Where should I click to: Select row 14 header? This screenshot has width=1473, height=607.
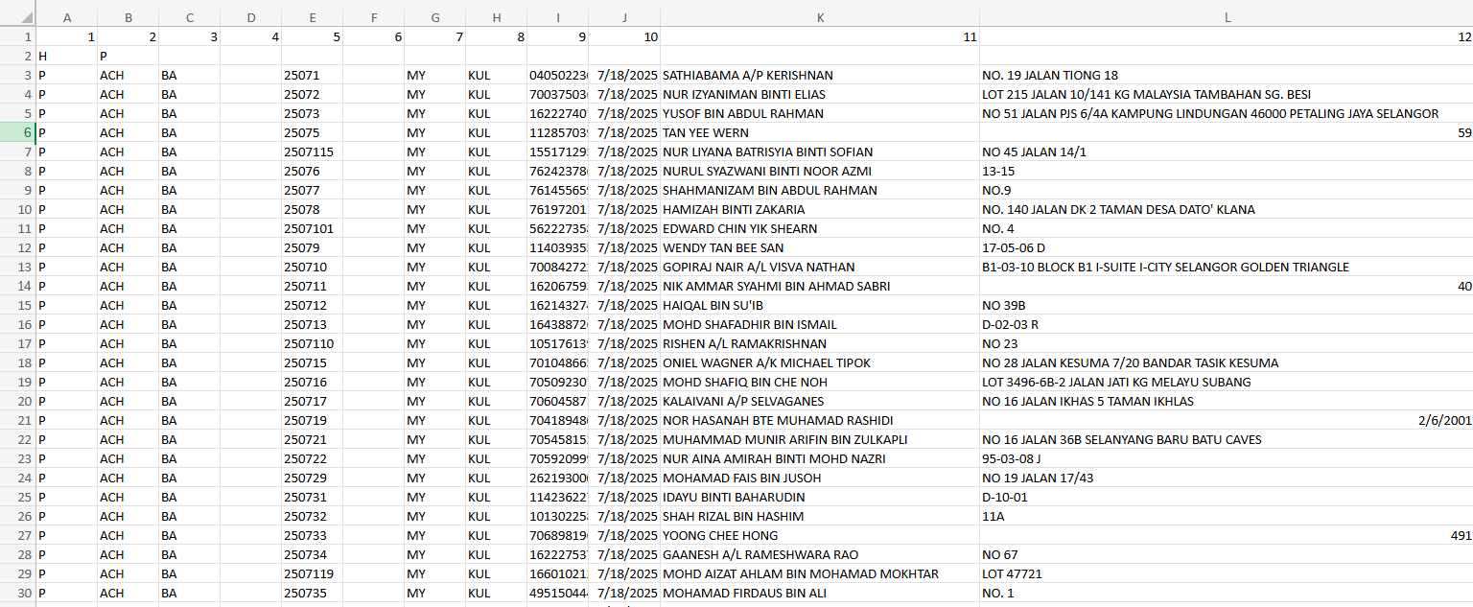click(x=18, y=286)
